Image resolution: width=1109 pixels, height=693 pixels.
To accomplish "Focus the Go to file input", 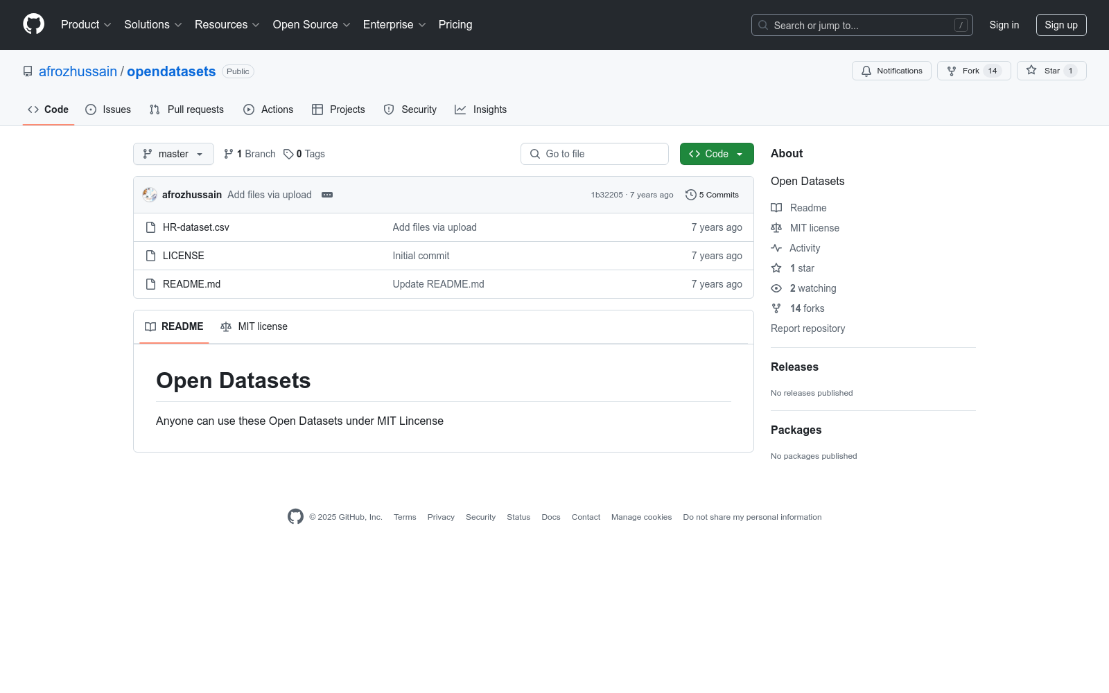I will tap(595, 154).
